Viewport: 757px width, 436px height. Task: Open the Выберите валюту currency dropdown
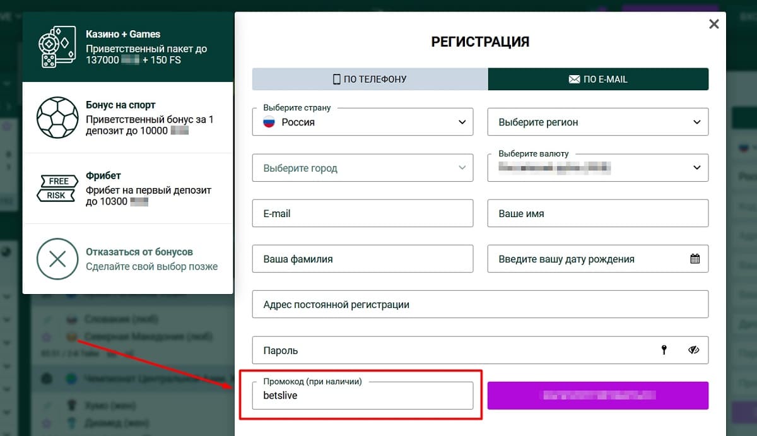click(598, 168)
